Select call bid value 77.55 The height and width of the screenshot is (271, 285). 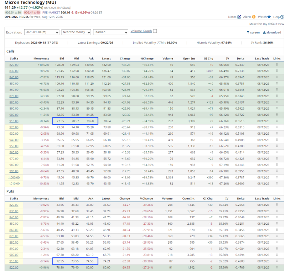(60, 121)
